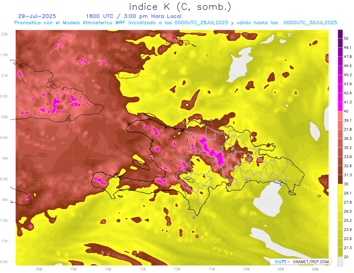Click dark brown legend swatch between 30 and 31.3
354x273 pixels.
[x=340, y=179]
